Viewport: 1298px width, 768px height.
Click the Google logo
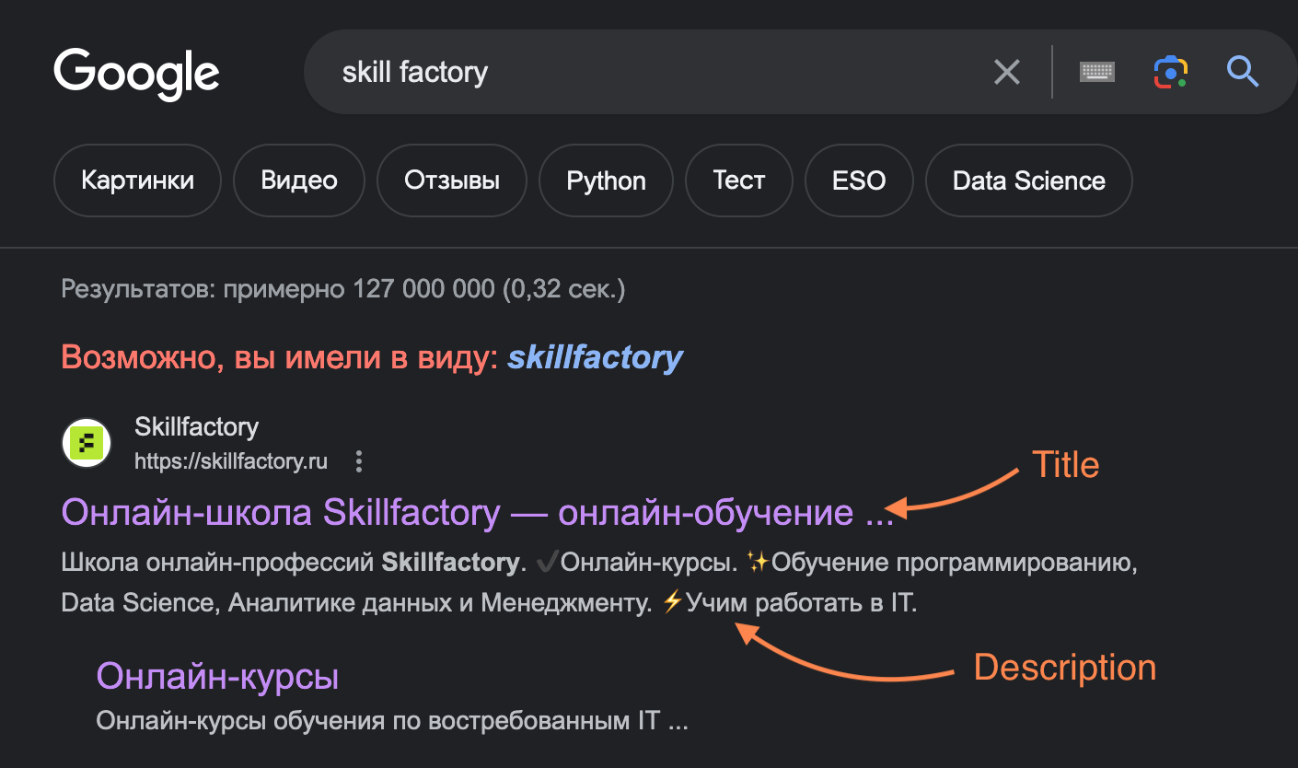136,75
